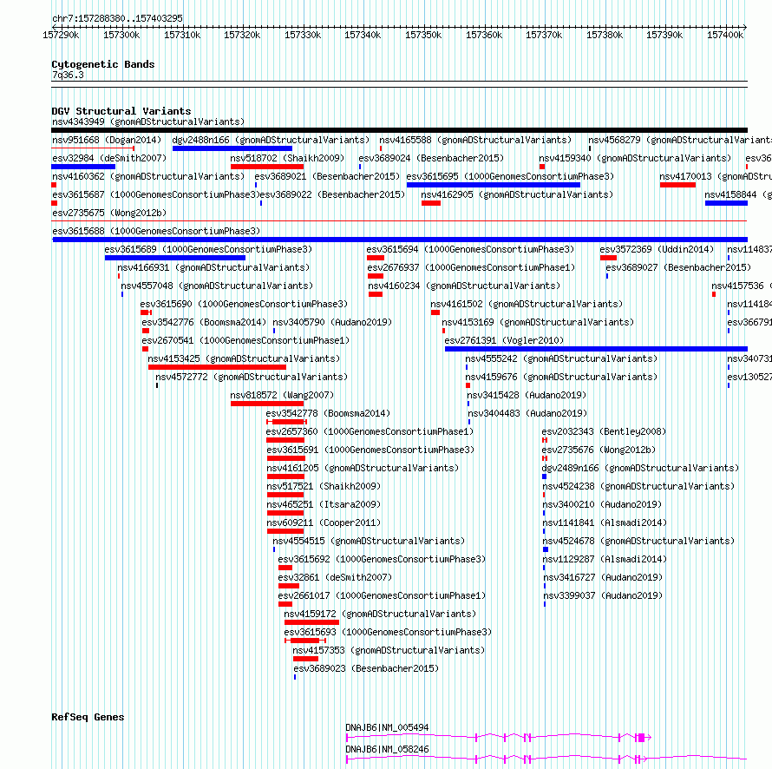The width and height of the screenshot is (772, 769).
Task: Click the esv3615688 long blue bar
Action: (400, 240)
